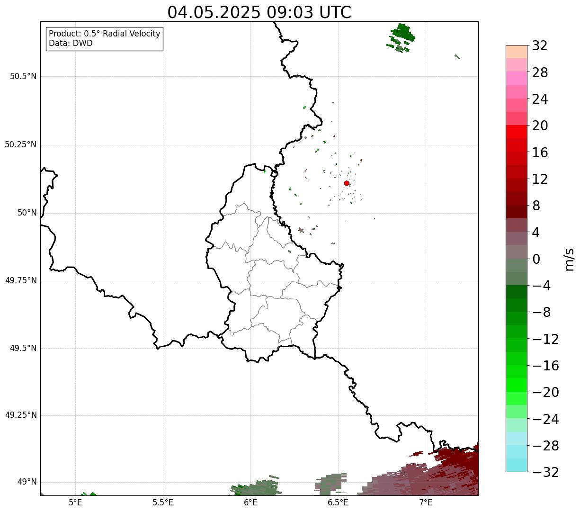This screenshot has width=580, height=512.
Task: Click the colorbar tick label 12
Action: [540, 179]
